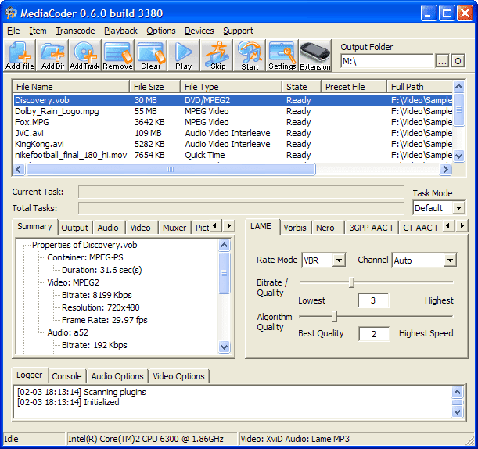Click the State column header
478x449 pixels.
pos(301,87)
